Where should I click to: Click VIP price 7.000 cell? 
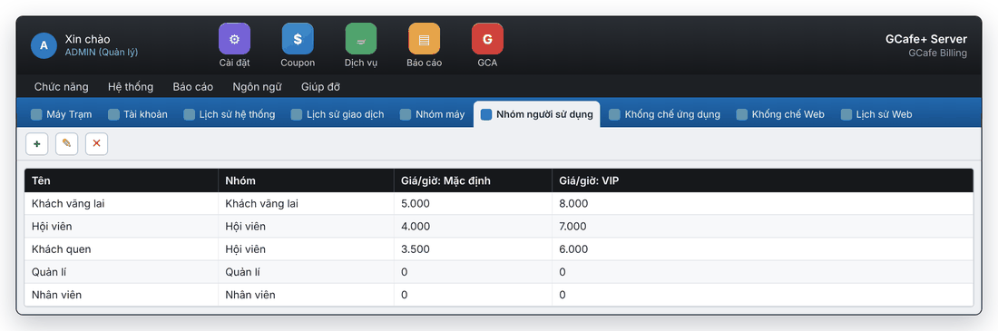762,227
